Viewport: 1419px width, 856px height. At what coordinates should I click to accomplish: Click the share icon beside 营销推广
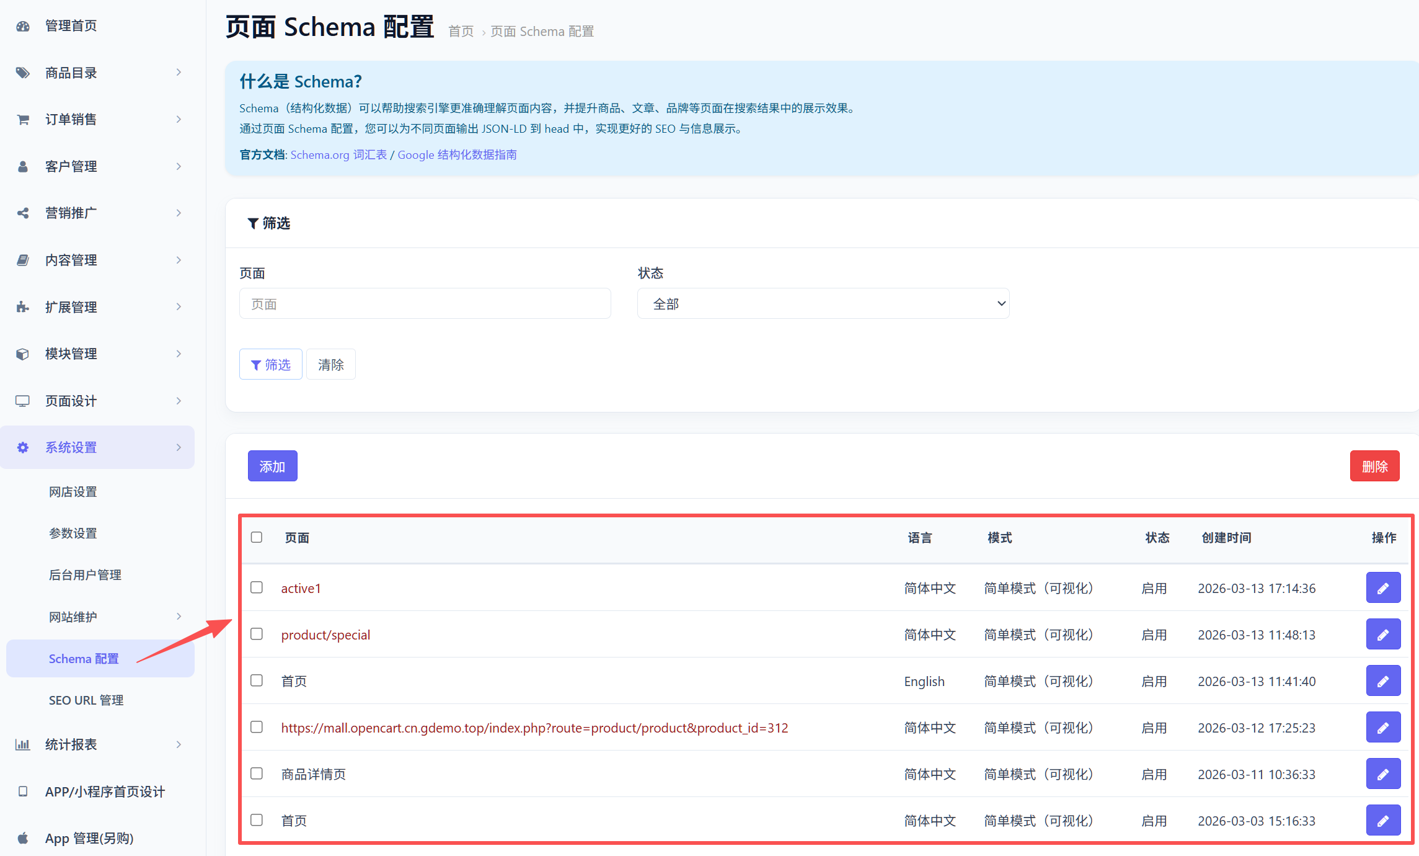click(23, 213)
